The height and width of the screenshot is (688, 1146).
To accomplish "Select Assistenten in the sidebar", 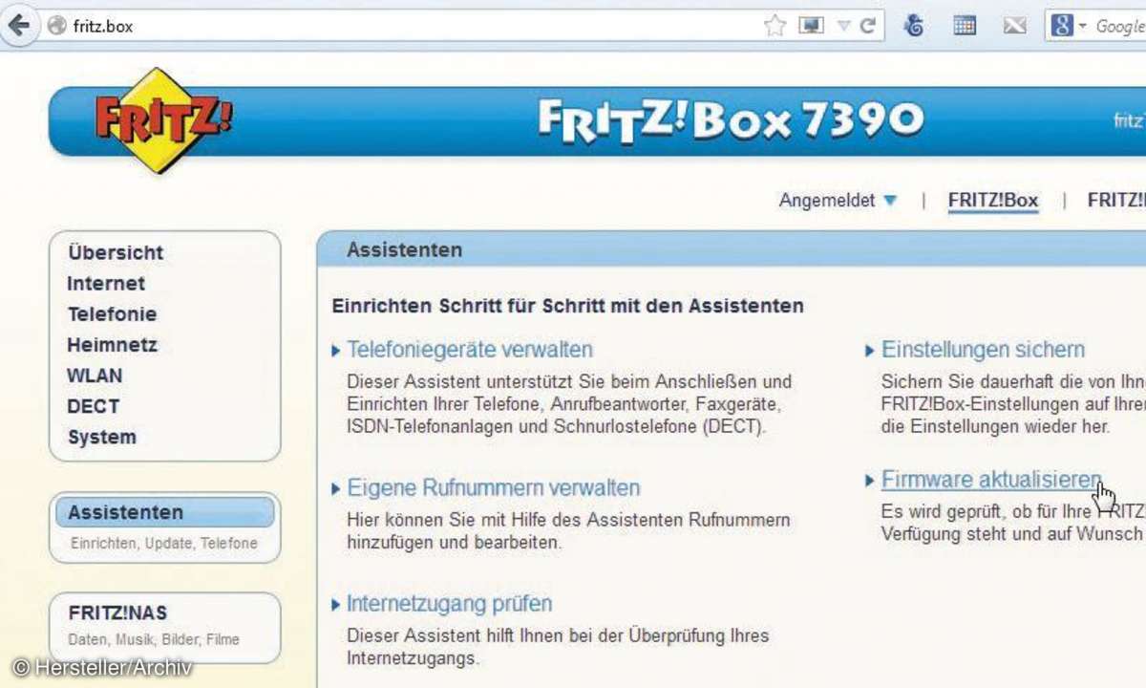I will (164, 512).
